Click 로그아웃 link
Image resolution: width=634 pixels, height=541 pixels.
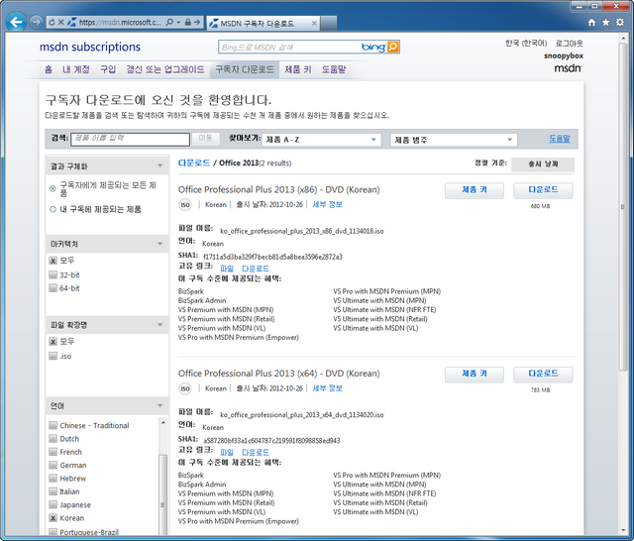569,44
